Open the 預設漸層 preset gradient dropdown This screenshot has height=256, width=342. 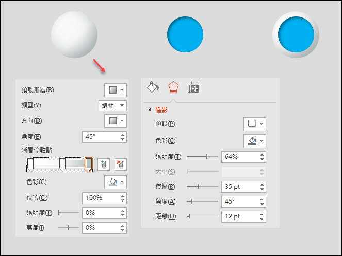116,90
